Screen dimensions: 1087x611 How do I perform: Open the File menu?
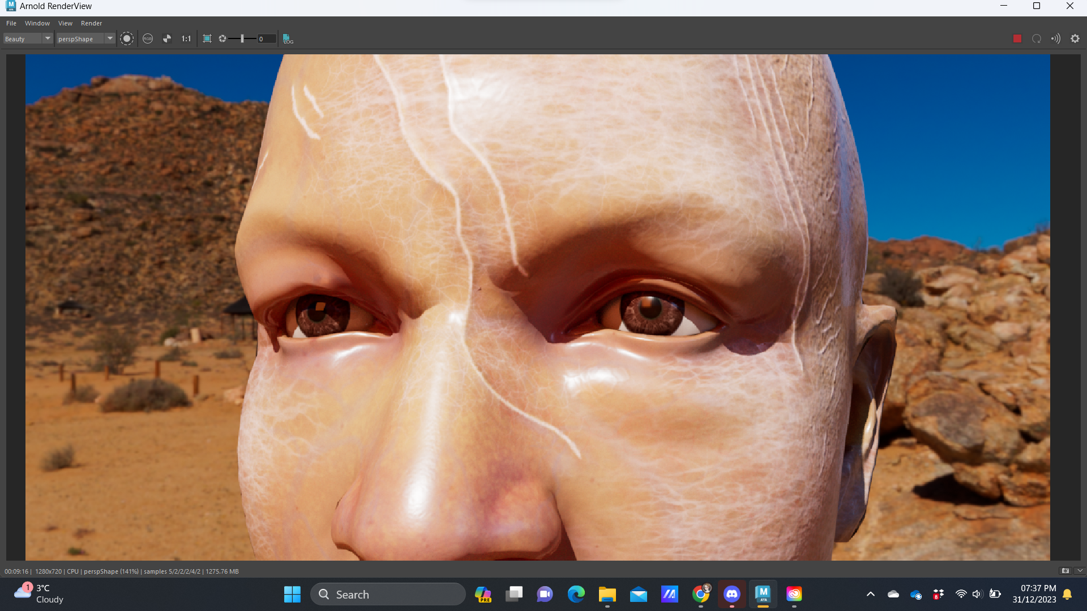tap(11, 23)
